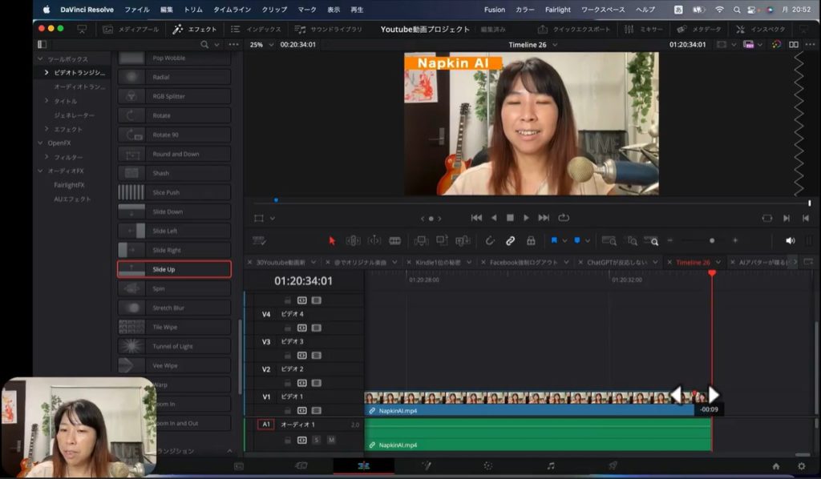Open the 25% viewer zoom dropdown
Screen dimensions: 821x479
pyautogui.click(x=261, y=45)
